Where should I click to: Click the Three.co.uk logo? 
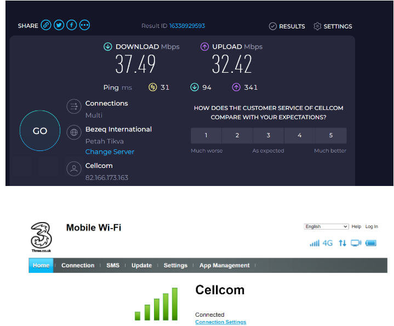pyautogui.click(x=41, y=236)
